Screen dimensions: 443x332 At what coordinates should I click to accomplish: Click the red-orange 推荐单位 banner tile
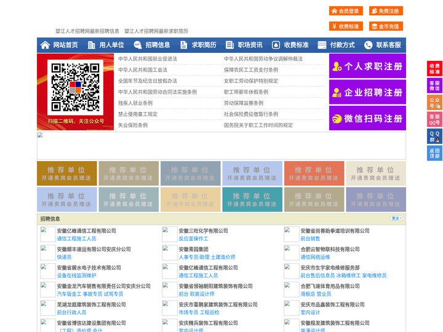[314, 173]
